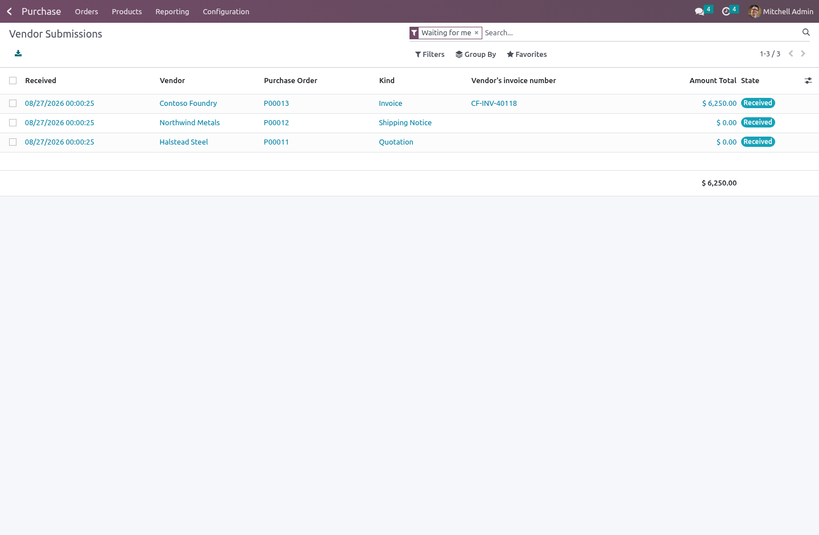Click the $ 6,250.00 amount in Contoso row

(x=719, y=104)
